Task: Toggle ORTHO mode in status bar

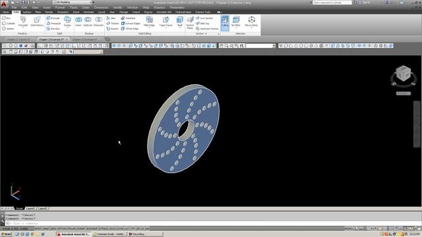Action: (x=62, y=228)
